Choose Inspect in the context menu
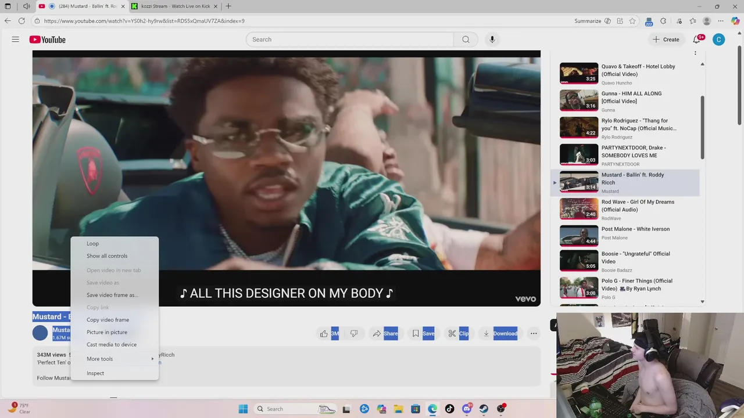744x418 pixels. [115, 373]
